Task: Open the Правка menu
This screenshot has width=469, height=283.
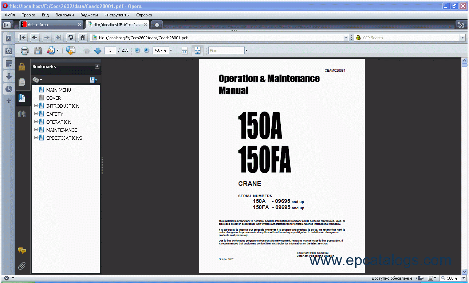Action: 28,15
